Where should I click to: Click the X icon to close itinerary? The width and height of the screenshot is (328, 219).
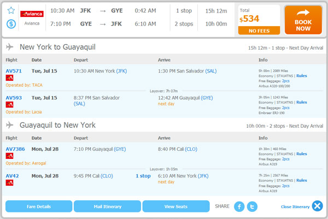pos(317,206)
